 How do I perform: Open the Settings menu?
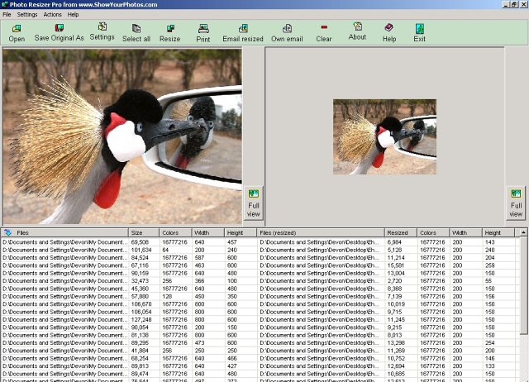27,15
